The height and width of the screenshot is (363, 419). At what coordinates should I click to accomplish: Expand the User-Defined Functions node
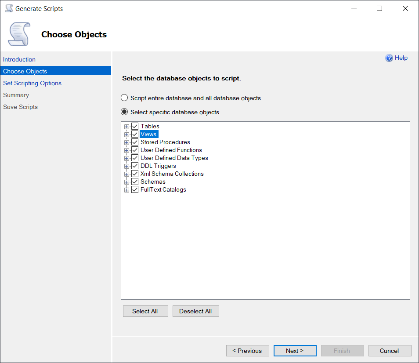126,150
